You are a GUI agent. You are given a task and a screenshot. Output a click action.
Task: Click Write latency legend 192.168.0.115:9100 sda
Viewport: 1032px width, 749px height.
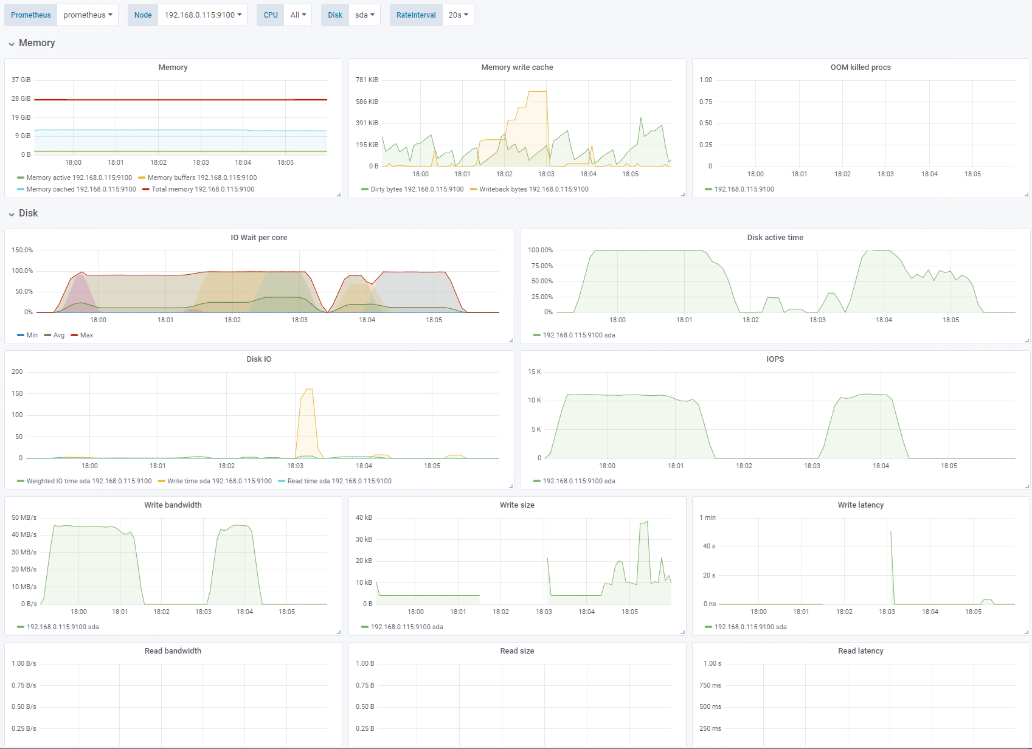coord(750,627)
